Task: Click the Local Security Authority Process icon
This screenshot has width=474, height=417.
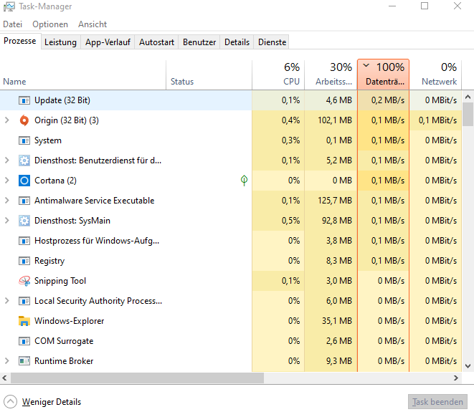Action: [24, 301]
